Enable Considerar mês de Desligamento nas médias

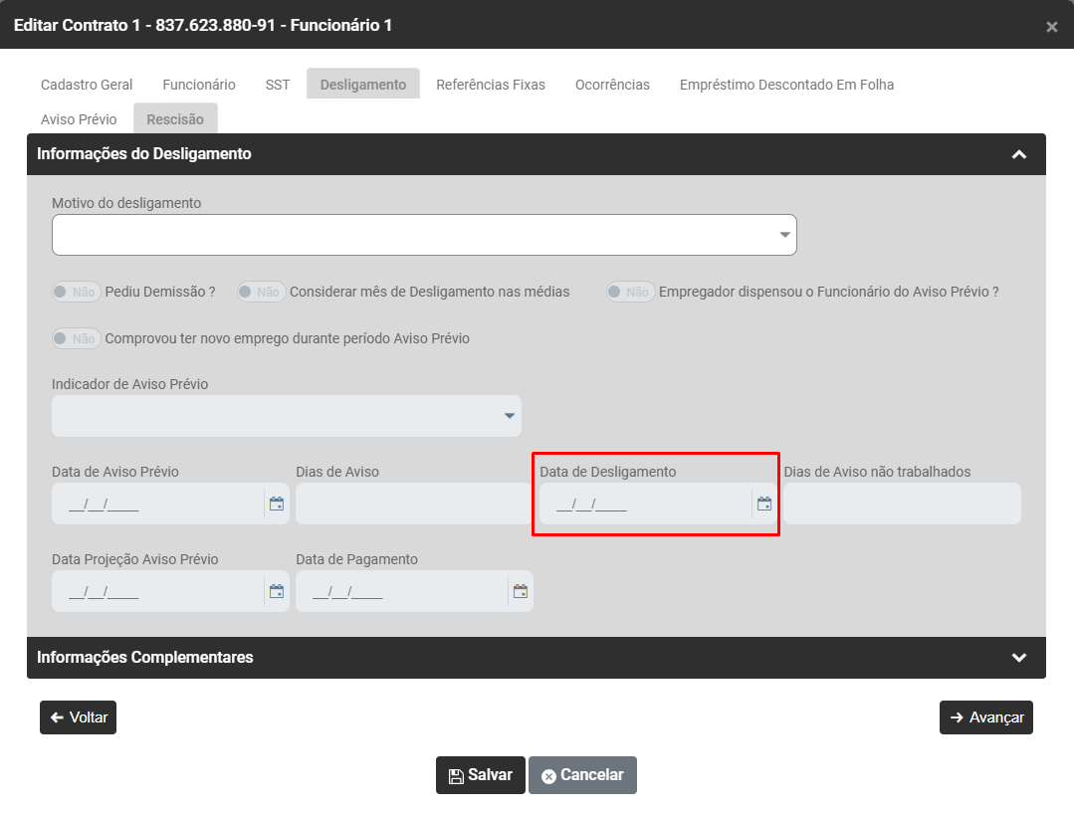[261, 293]
